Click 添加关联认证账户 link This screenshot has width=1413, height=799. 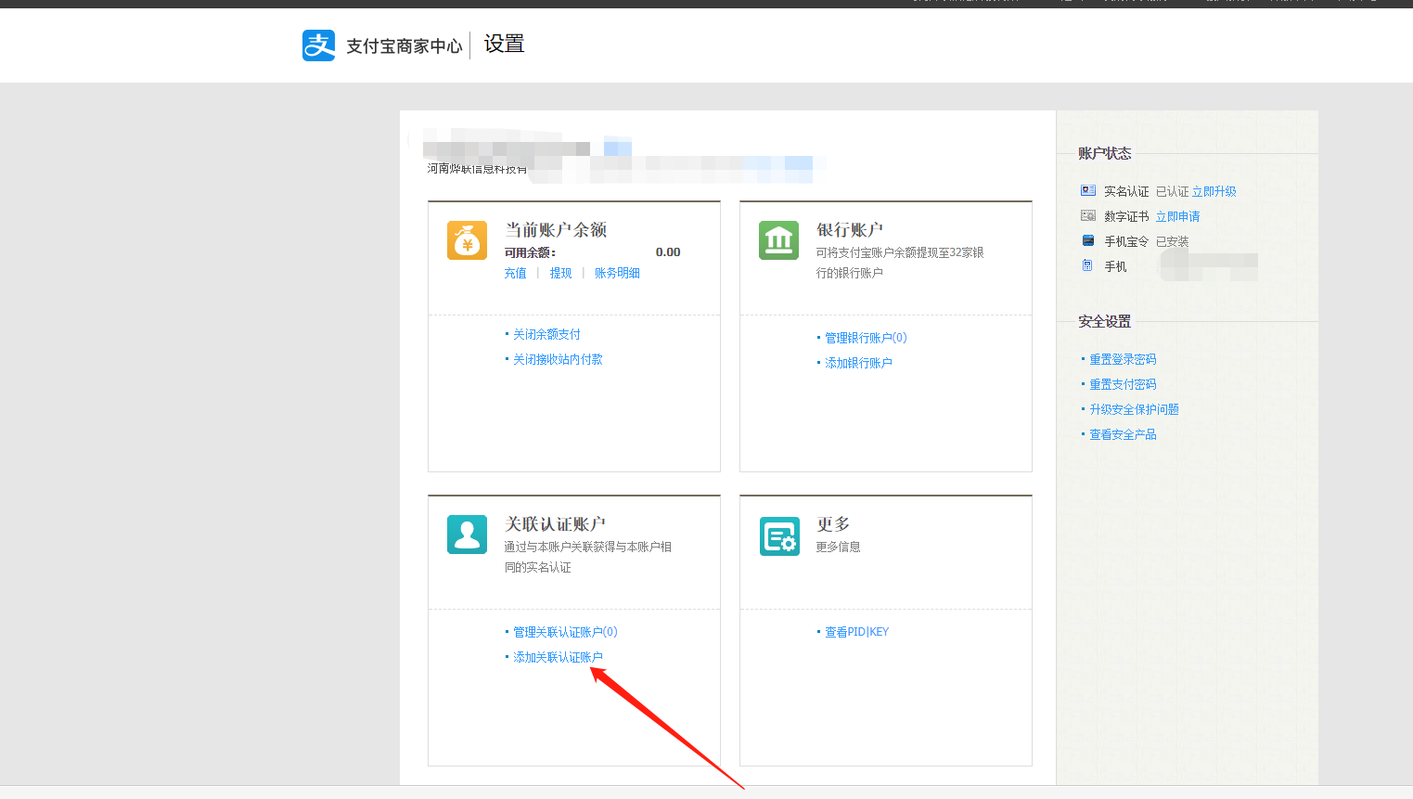pyautogui.click(x=558, y=657)
